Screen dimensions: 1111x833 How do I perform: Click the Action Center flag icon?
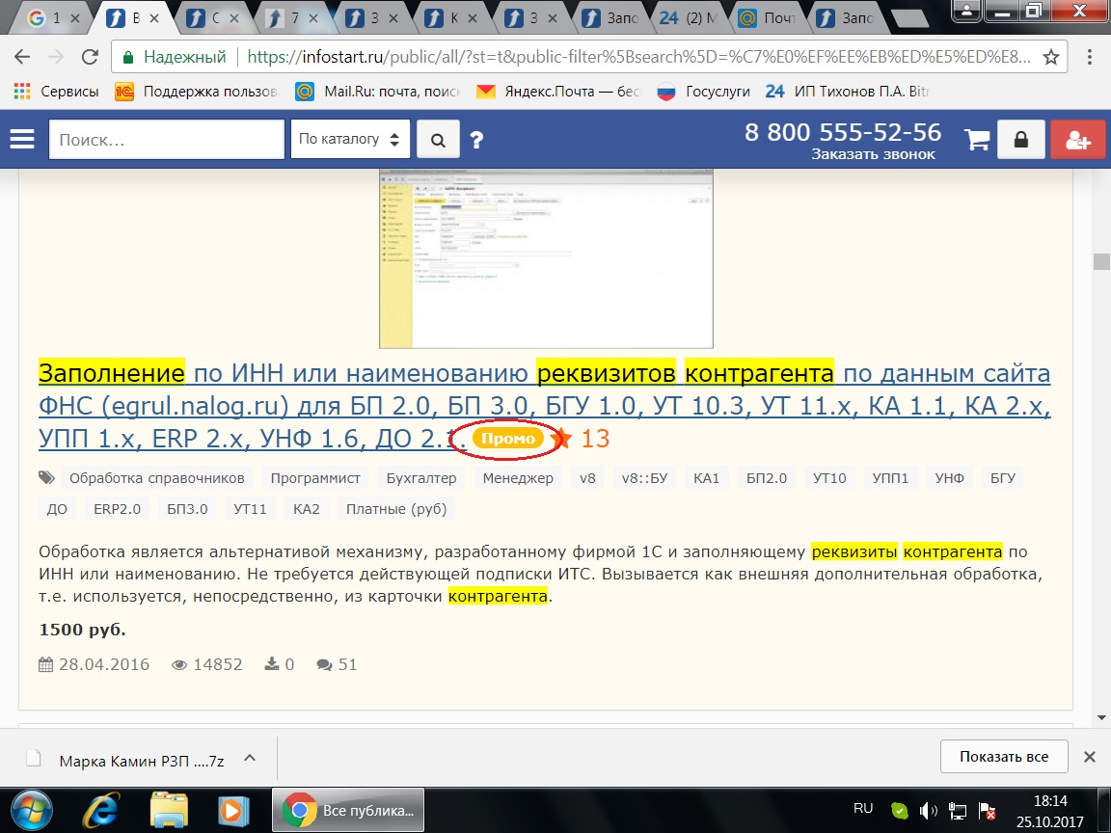(x=987, y=810)
